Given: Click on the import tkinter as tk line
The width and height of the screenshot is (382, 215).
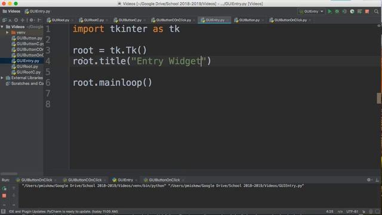Looking at the screenshot, I should (126, 29).
